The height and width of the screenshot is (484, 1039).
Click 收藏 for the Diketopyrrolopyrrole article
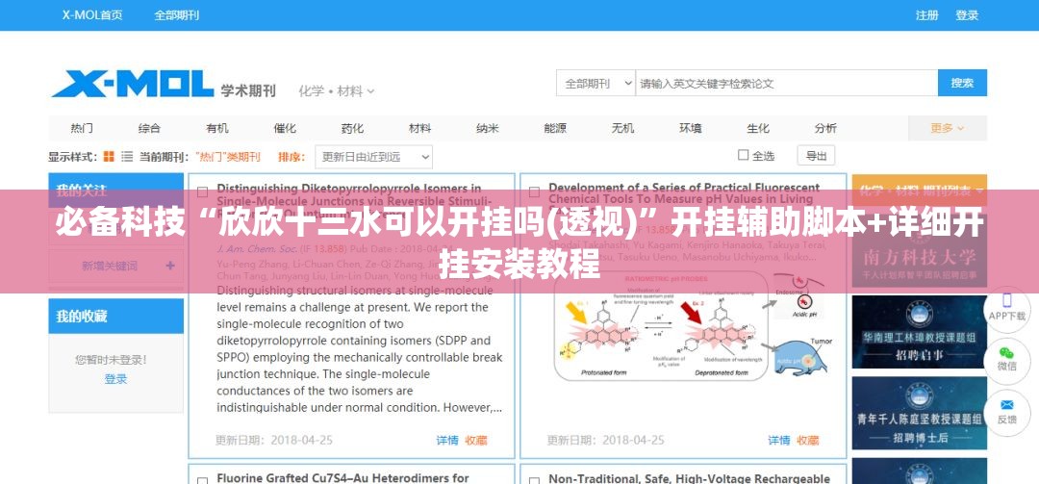click(x=476, y=440)
